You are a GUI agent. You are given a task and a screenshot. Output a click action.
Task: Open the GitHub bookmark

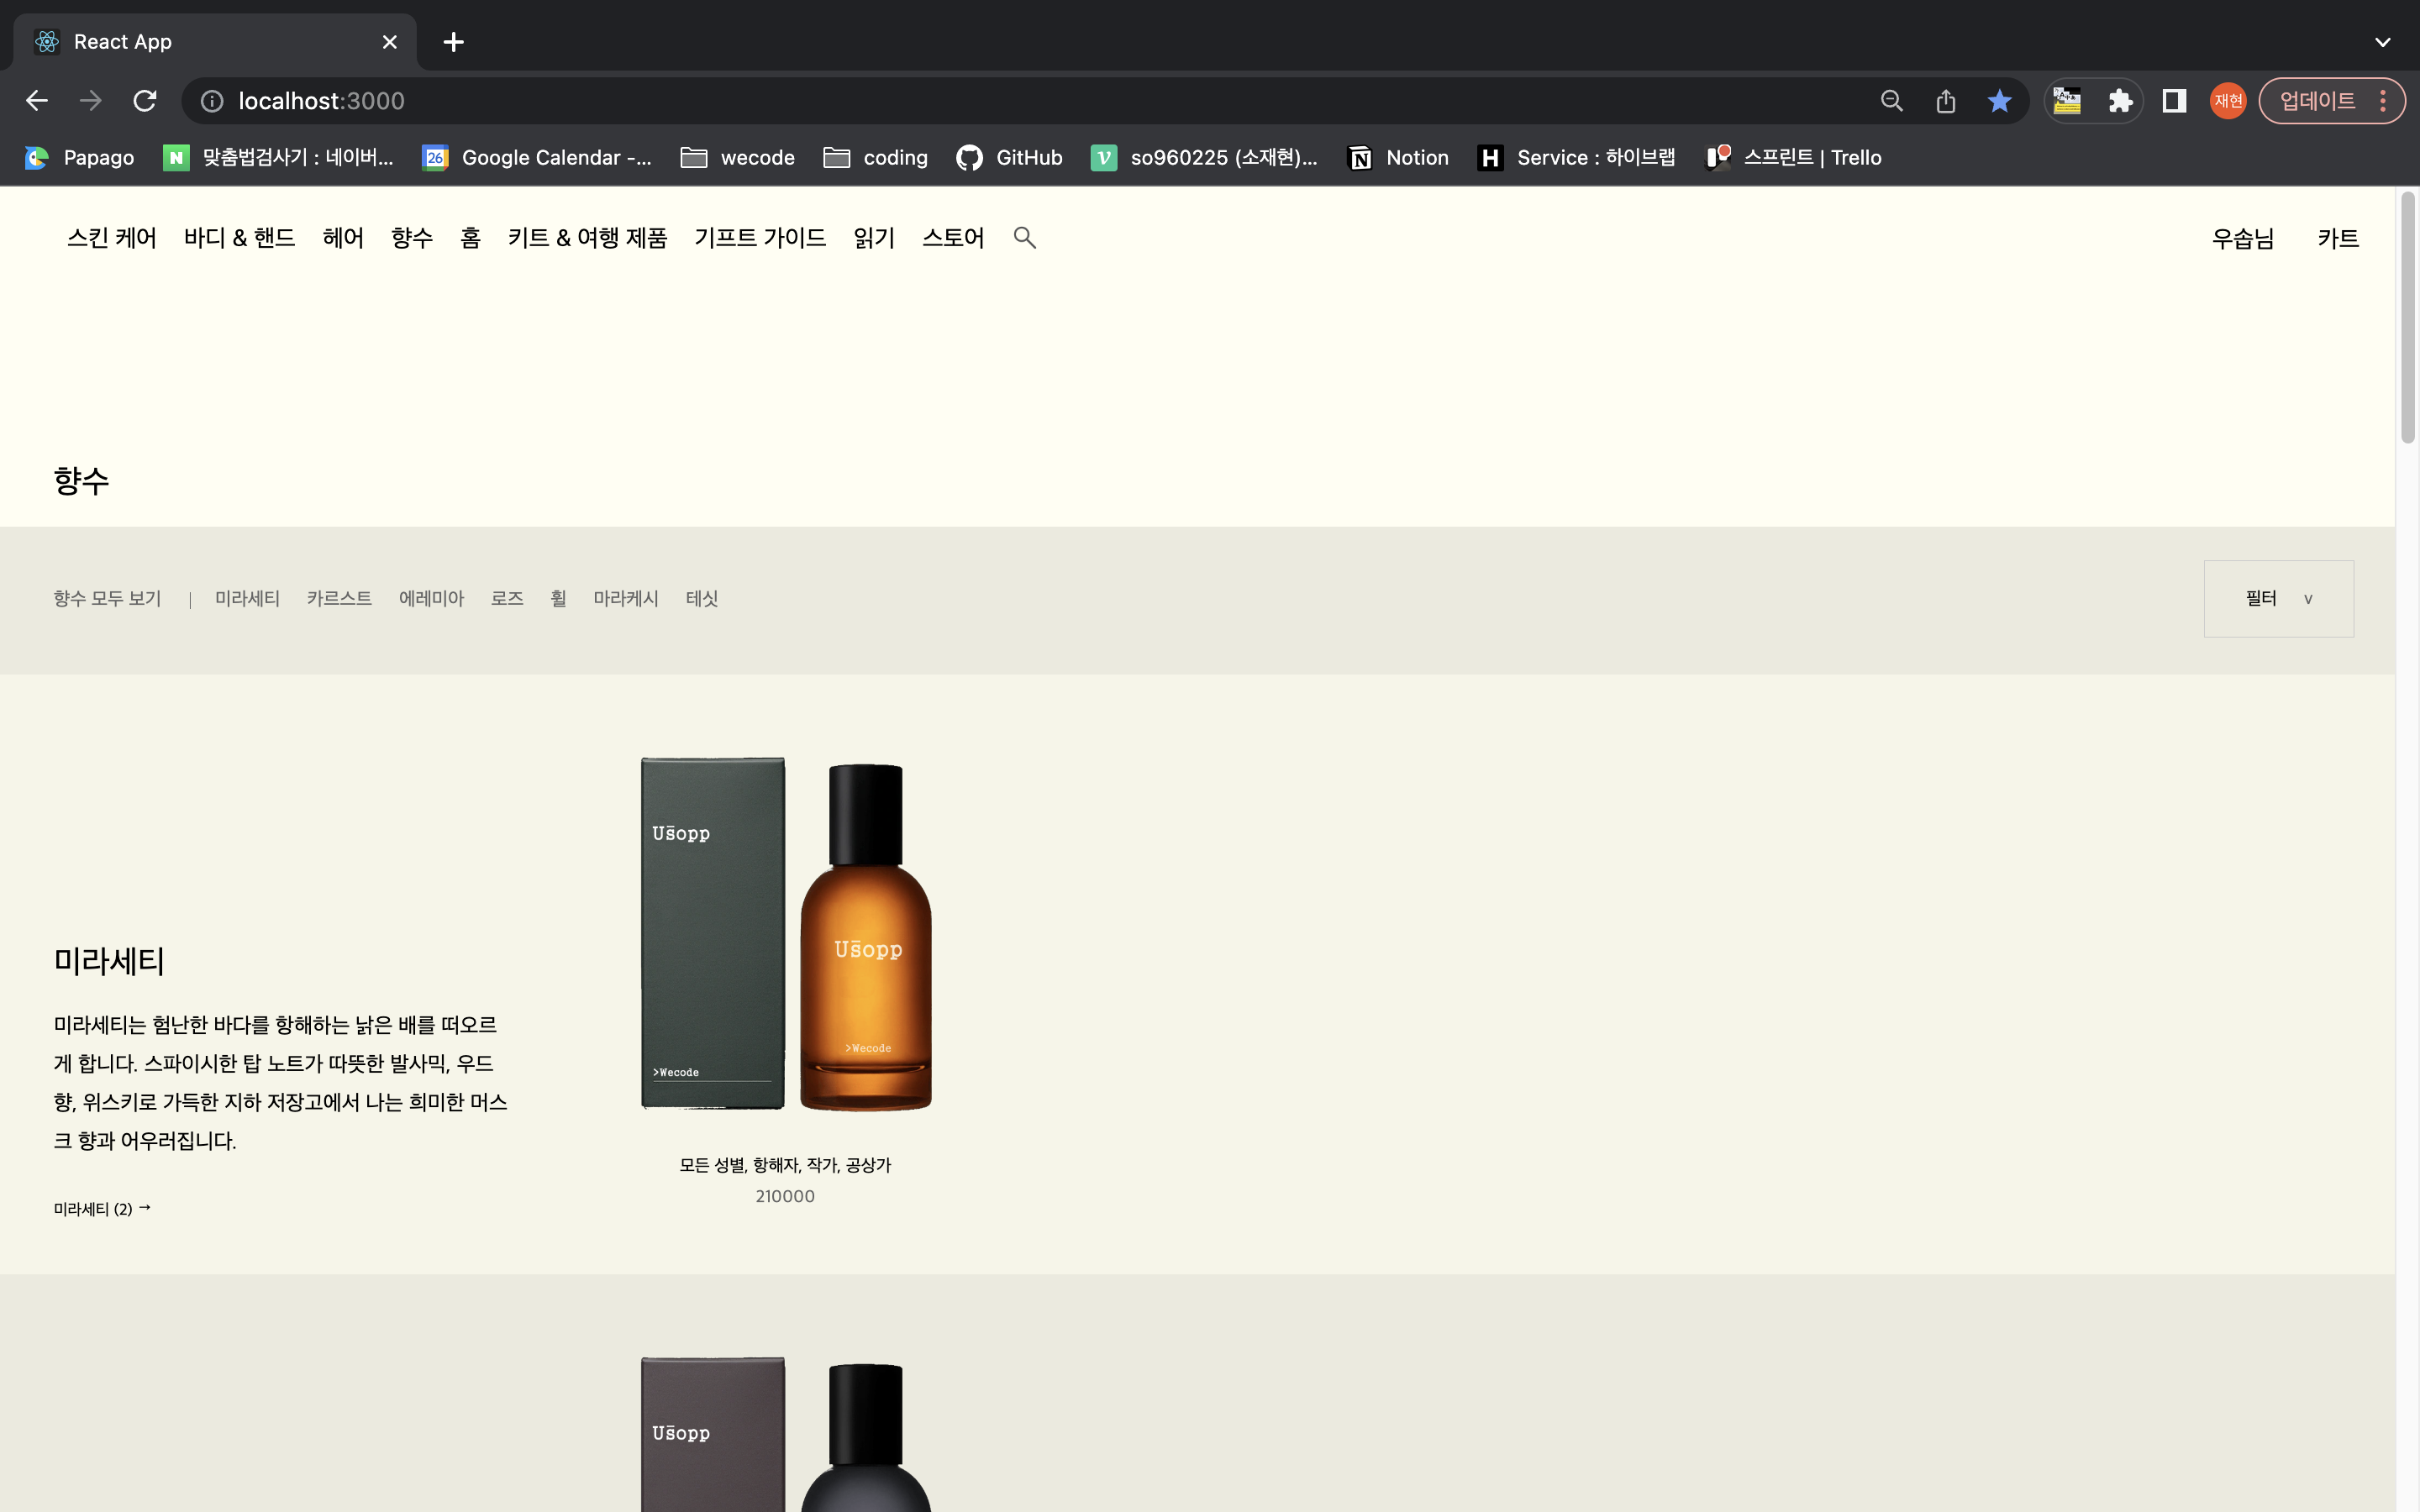click(1009, 158)
